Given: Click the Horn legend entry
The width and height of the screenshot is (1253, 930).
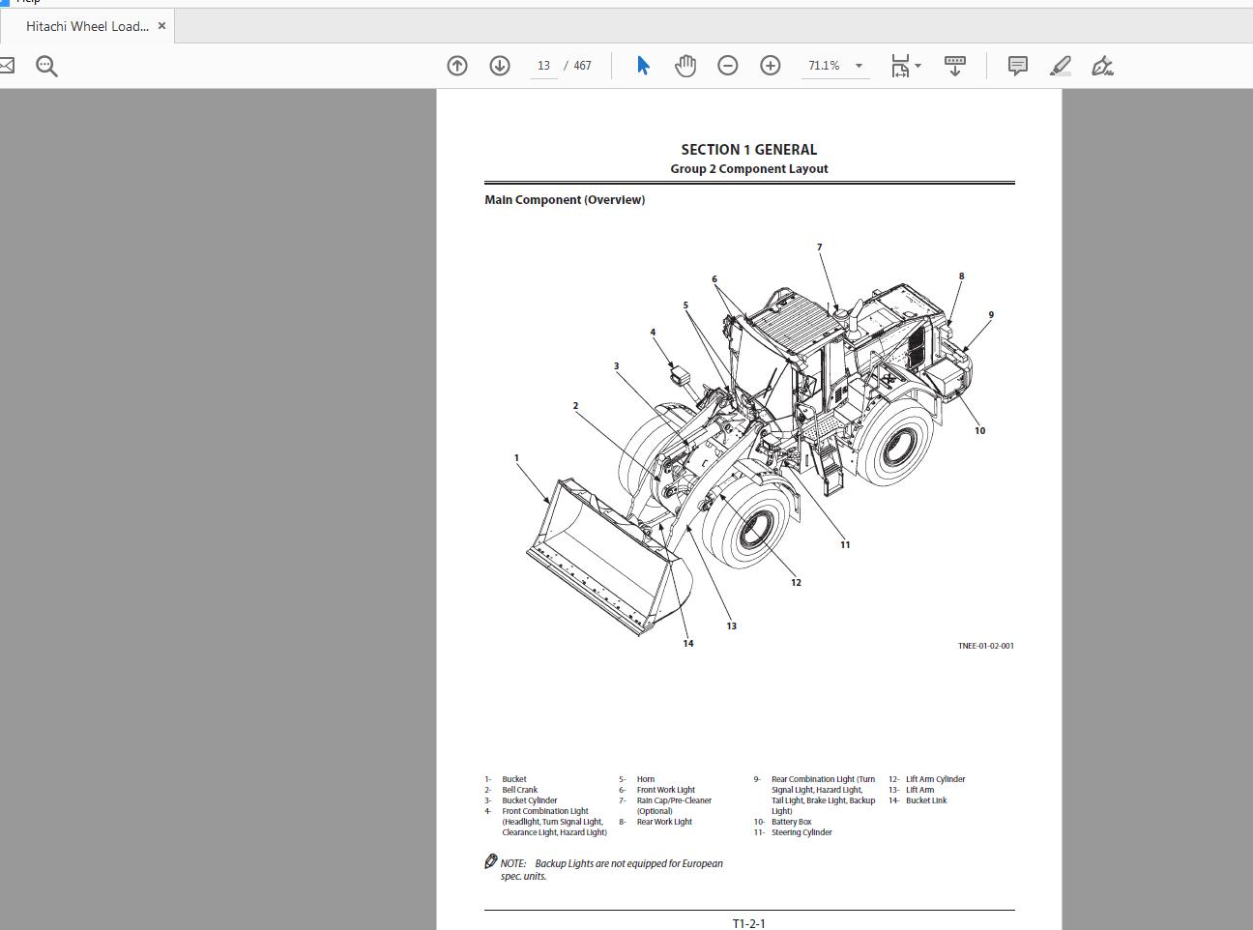Looking at the screenshot, I should pyautogui.click(x=637, y=779).
